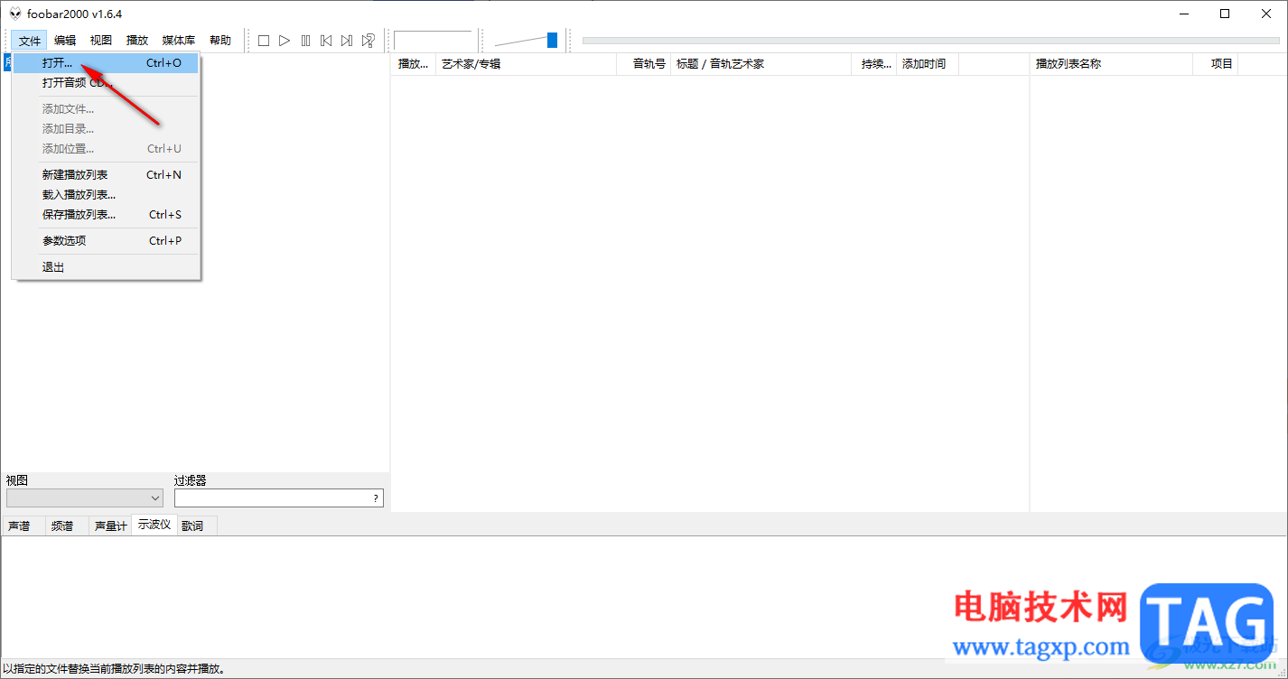
Task: Open the 视图 menu
Action: pyautogui.click(x=101, y=41)
